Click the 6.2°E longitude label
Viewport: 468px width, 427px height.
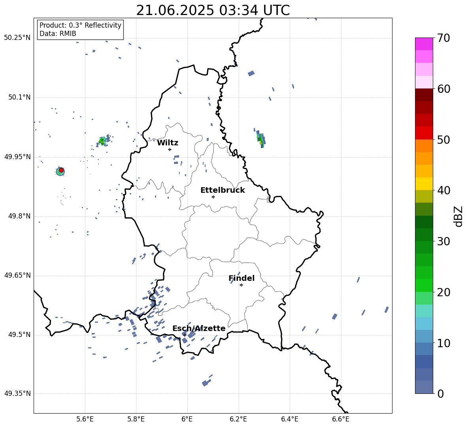[238, 419]
